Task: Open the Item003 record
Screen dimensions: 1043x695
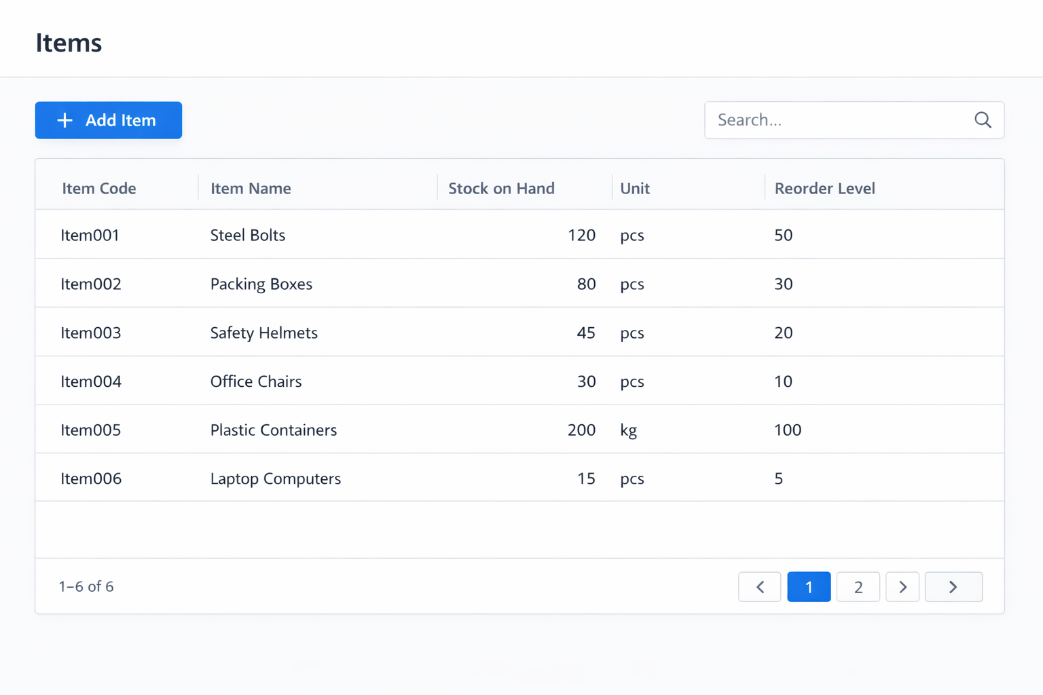Action: [x=91, y=333]
